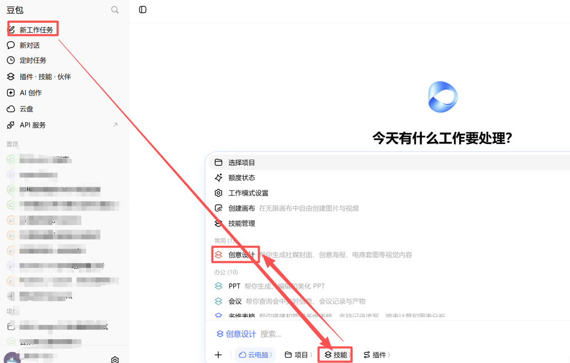Open 插件 · 技能 · 伙伴 page
The width and height of the screenshot is (570, 363).
45,77
